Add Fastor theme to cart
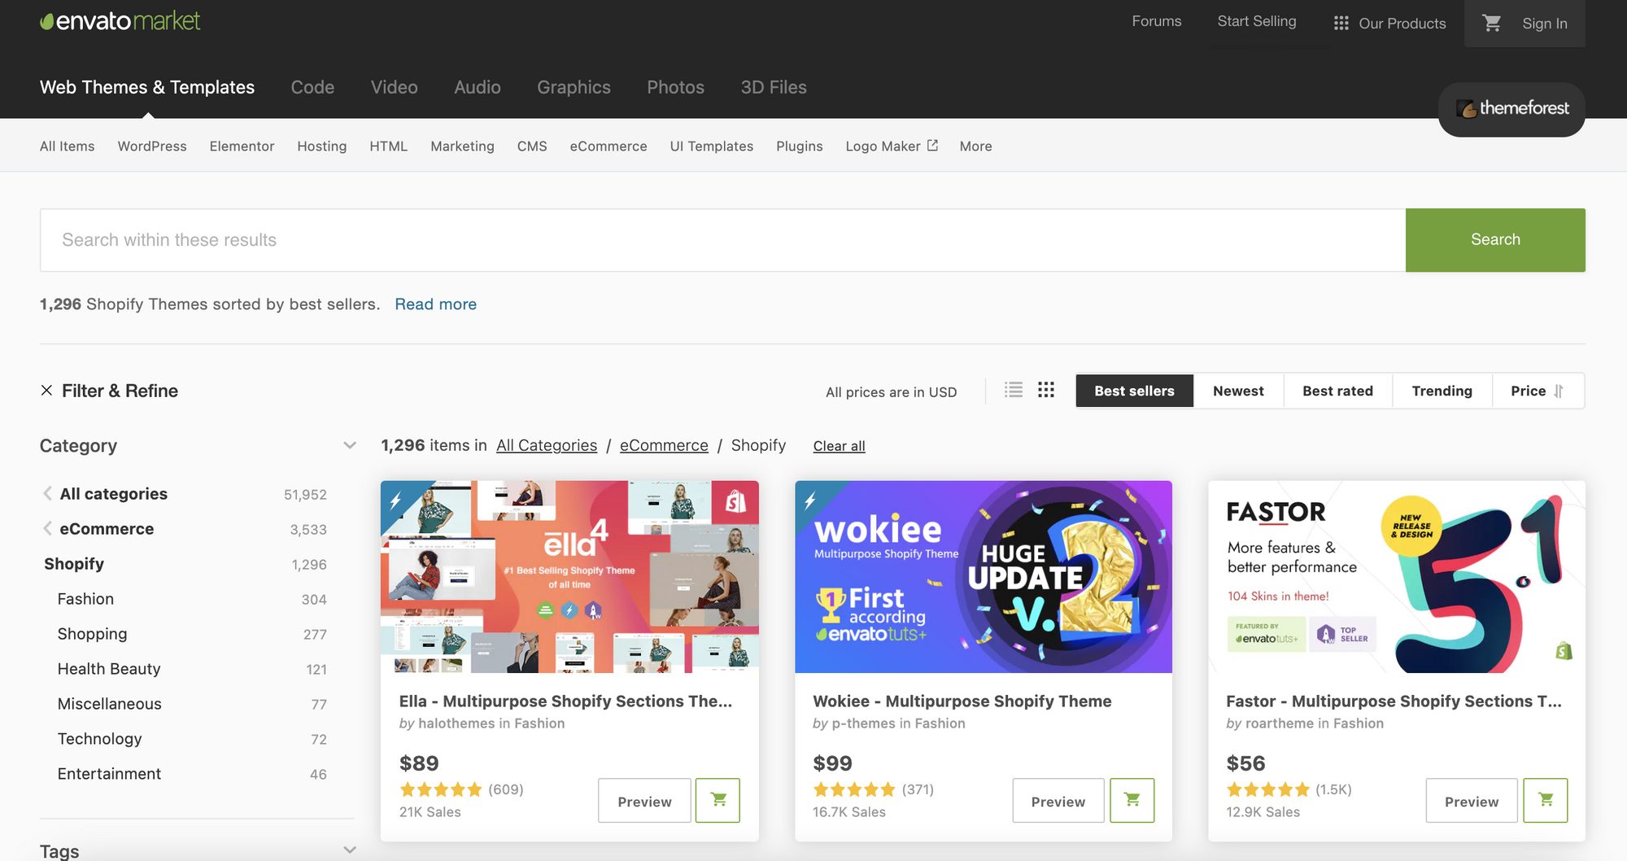Image resolution: width=1627 pixels, height=861 pixels. tap(1546, 801)
